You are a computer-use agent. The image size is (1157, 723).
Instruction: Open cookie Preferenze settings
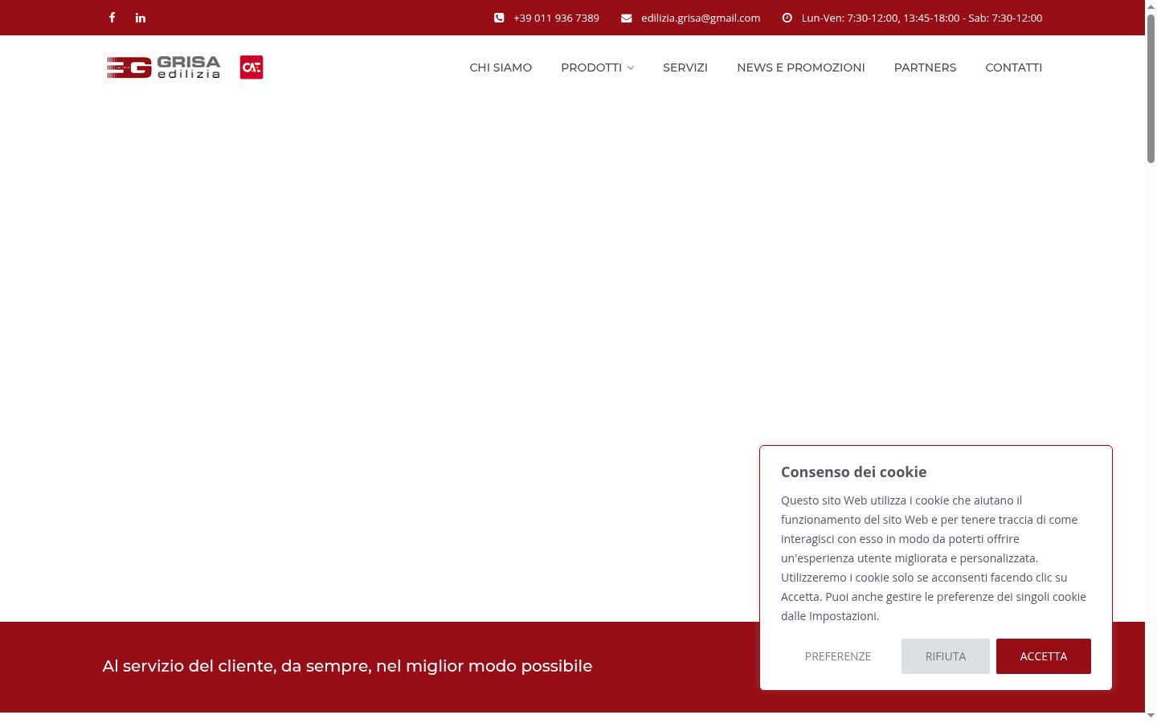pos(838,656)
